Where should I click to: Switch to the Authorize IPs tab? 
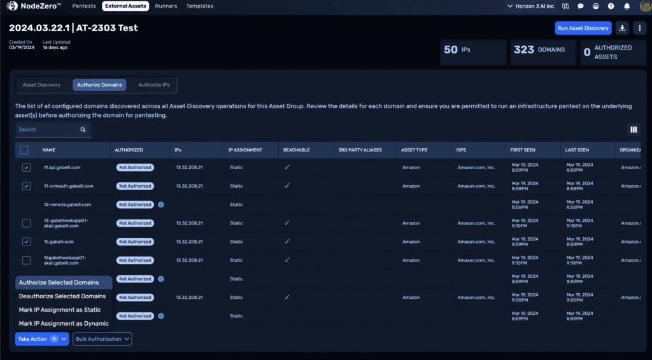pyautogui.click(x=154, y=85)
